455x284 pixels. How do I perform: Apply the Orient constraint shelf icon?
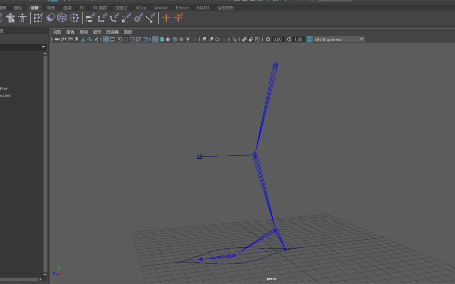[114, 18]
